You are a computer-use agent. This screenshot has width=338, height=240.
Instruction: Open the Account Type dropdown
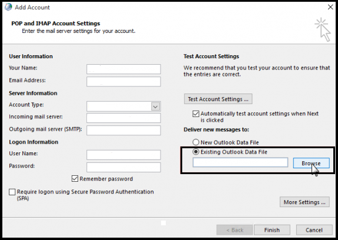(x=155, y=106)
